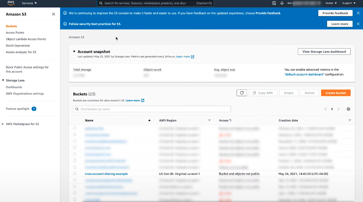Dismiss the Provide feedback banner
This screenshot has height=202, width=363.
coord(358,13)
